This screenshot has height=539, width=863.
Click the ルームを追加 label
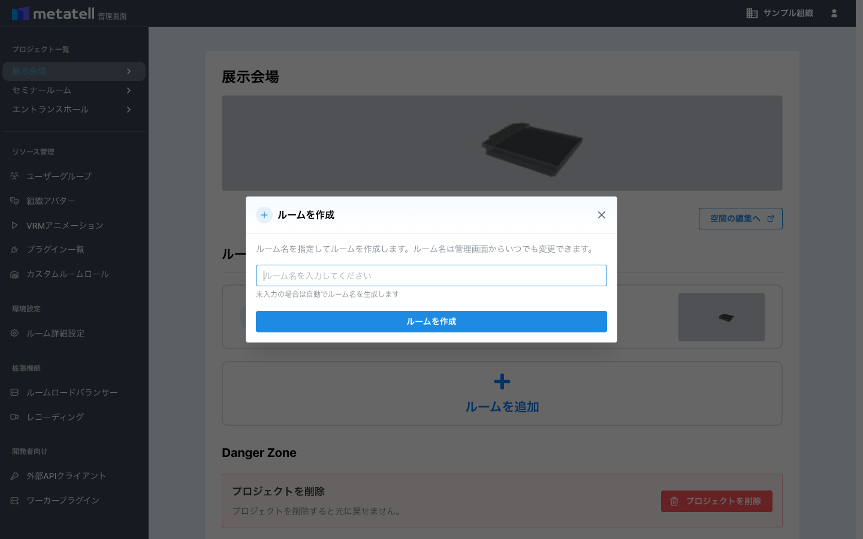pos(502,407)
